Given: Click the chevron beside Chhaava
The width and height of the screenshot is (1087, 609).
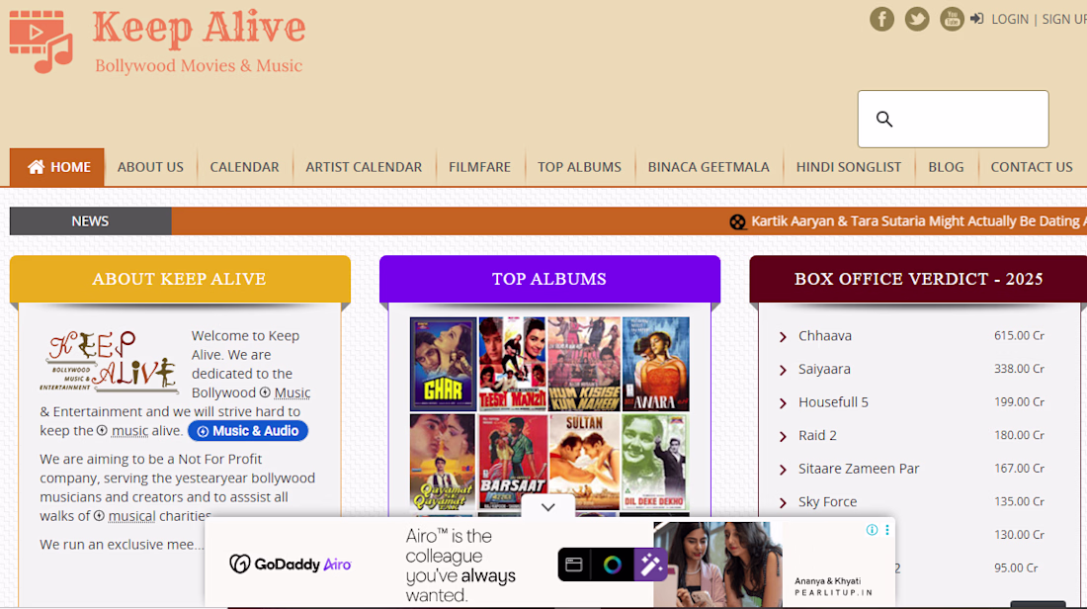Looking at the screenshot, I should click(x=783, y=337).
